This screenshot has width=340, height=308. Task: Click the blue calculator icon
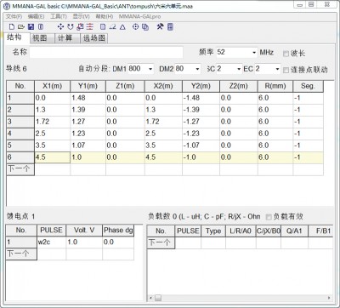pos(170,27)
